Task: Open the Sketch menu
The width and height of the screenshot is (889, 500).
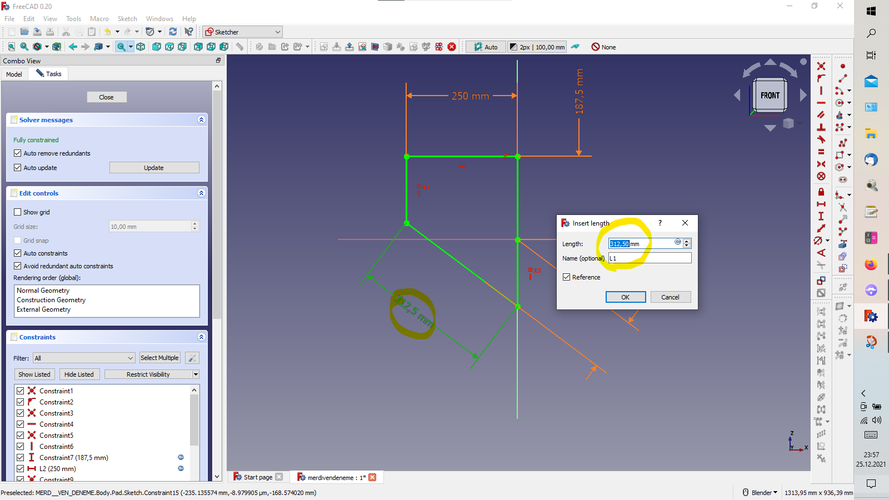Action: (127, 18)
